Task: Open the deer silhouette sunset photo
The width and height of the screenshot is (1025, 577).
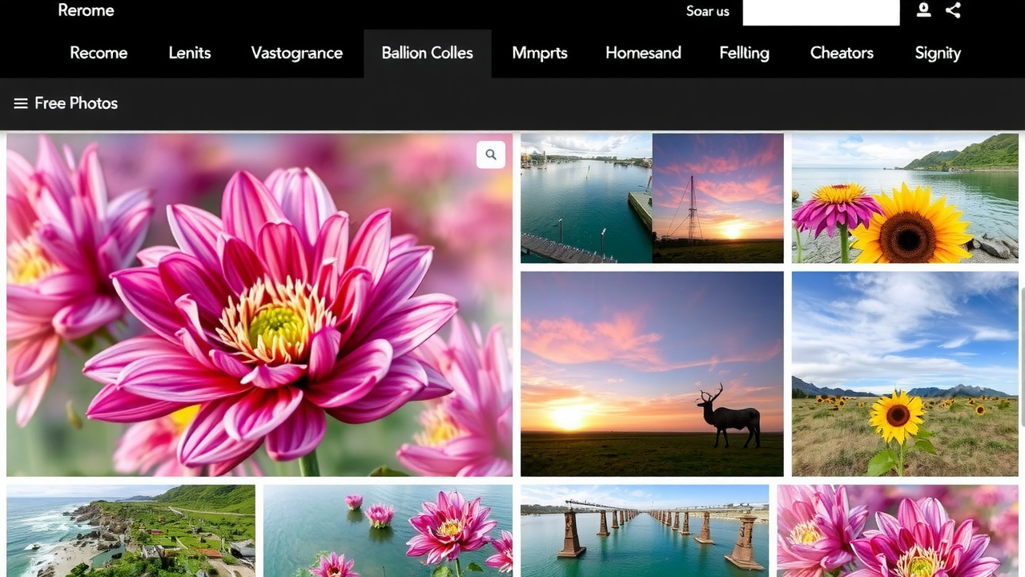Action: point(651,373)
